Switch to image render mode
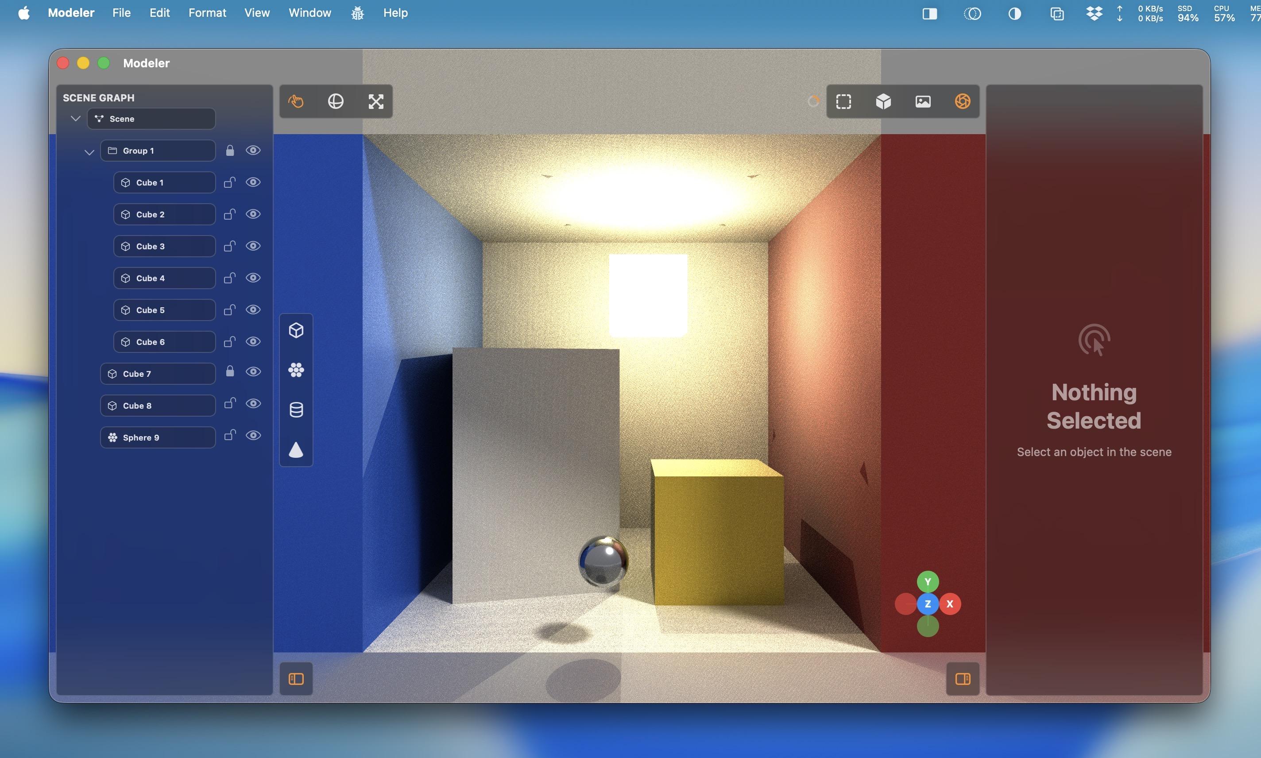Screen dimensions: 1261x758 923,101
